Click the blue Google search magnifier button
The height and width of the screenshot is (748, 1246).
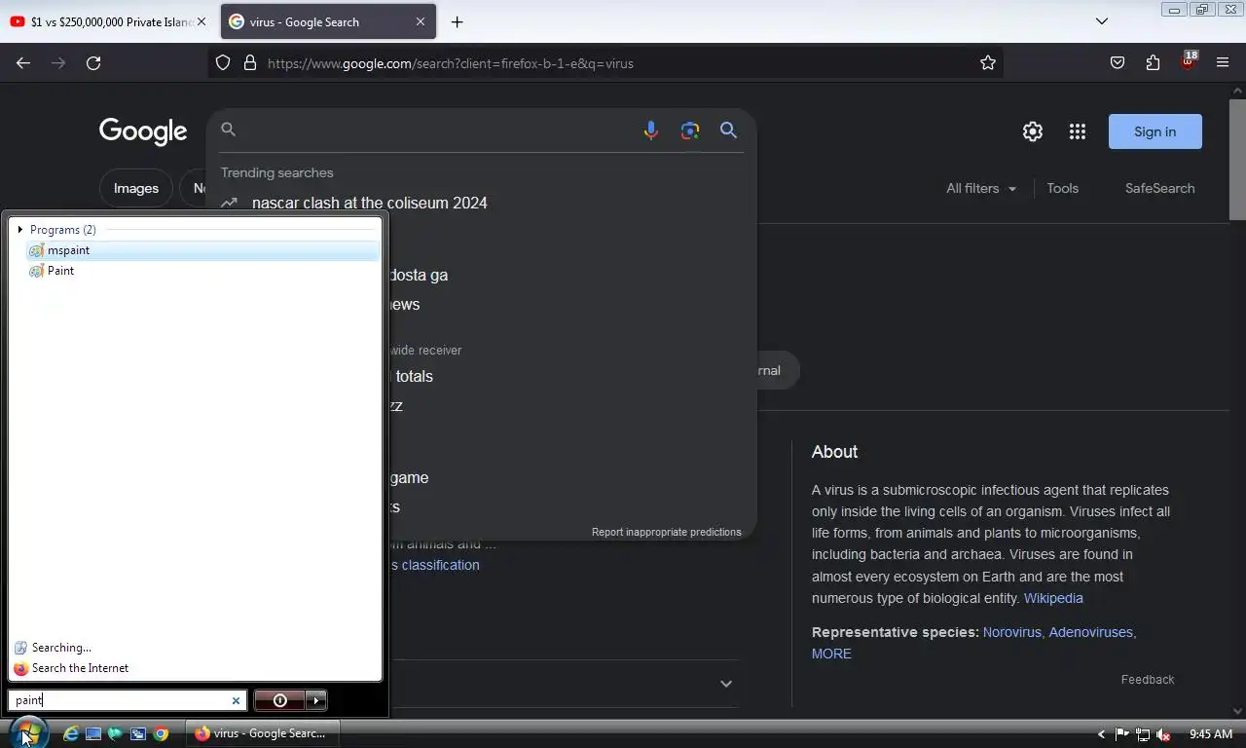pyautogui.click(x=728, y=131)
